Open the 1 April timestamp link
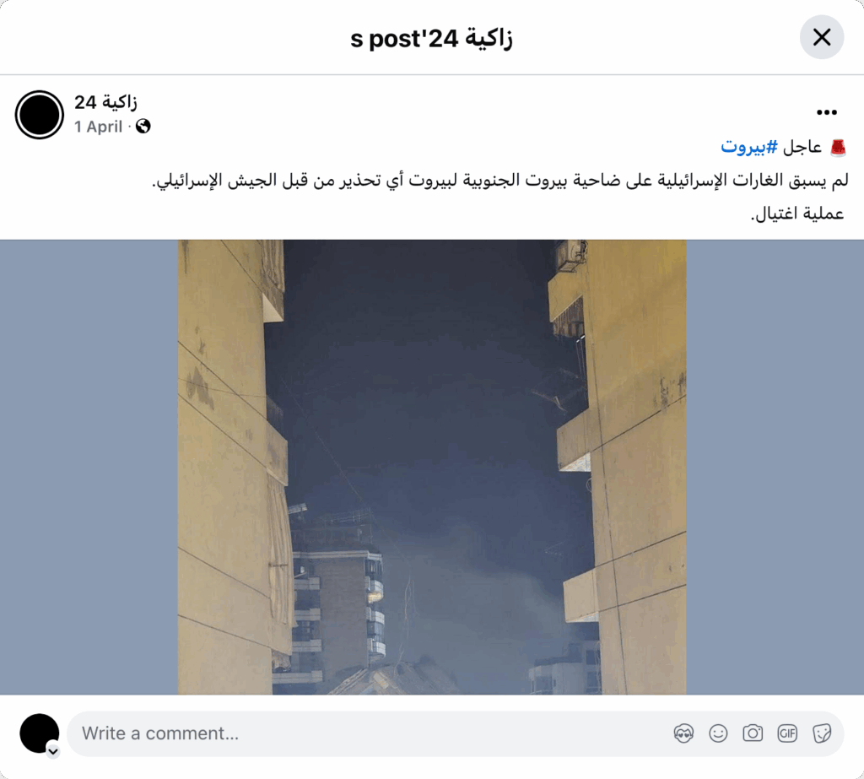864x779 pixels. click(x=99, y=127)
